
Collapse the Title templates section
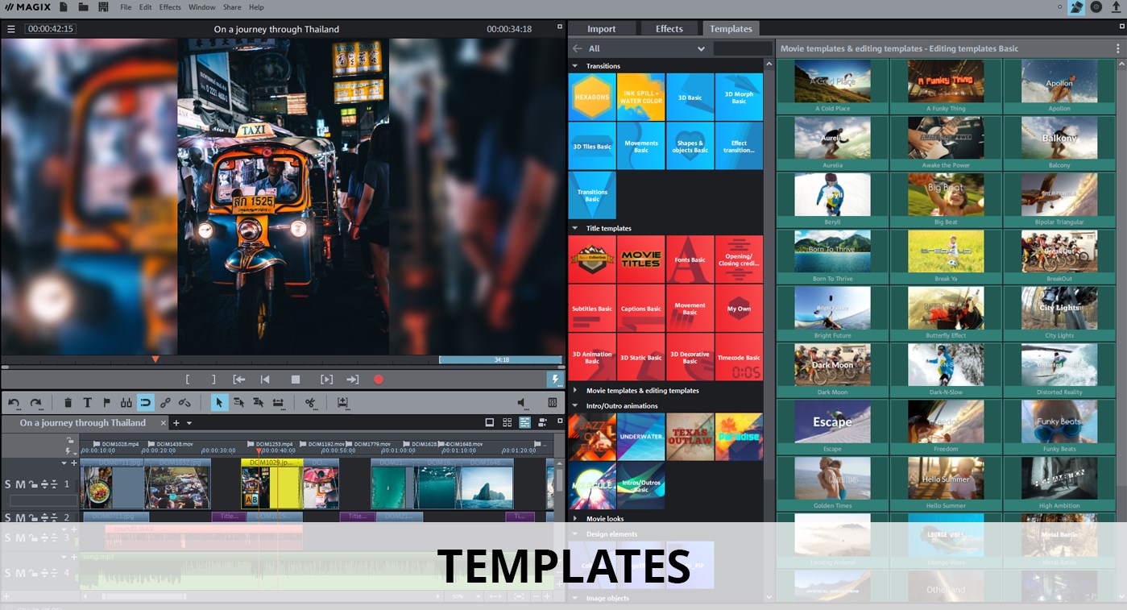575,228
